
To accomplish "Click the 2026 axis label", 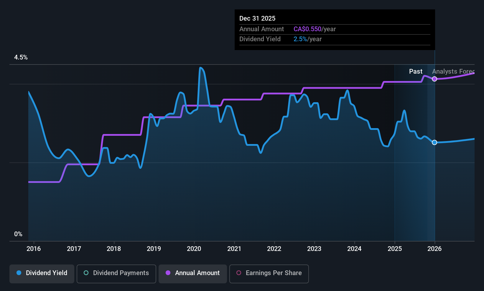I will pyautogui.click(x=435, y=249).
